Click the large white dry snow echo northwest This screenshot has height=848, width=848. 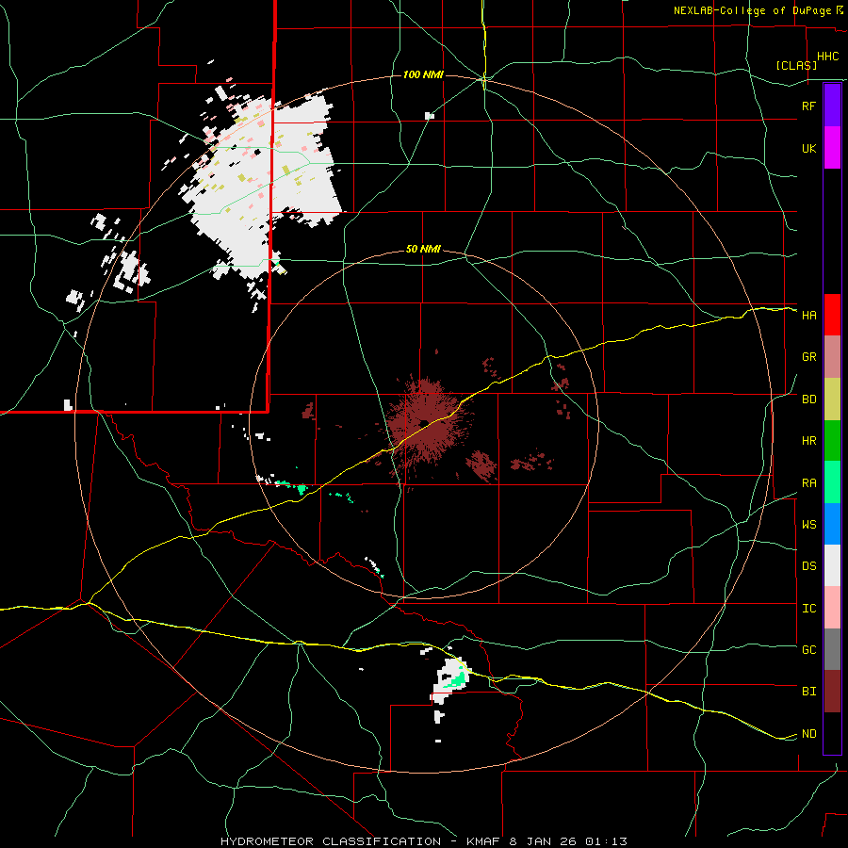click(260, 184)
